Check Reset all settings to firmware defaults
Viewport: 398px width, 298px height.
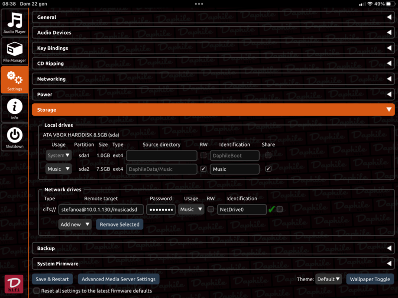tap(36, 291)
